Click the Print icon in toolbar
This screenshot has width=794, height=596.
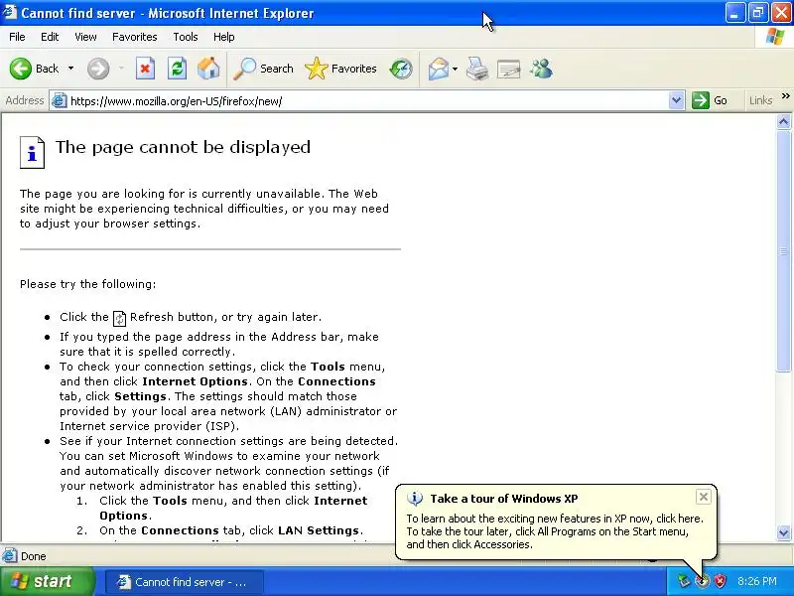point(477,69)
